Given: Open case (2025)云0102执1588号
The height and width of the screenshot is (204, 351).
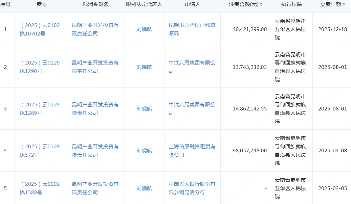Looking at the screenshot, I should 40,188.
